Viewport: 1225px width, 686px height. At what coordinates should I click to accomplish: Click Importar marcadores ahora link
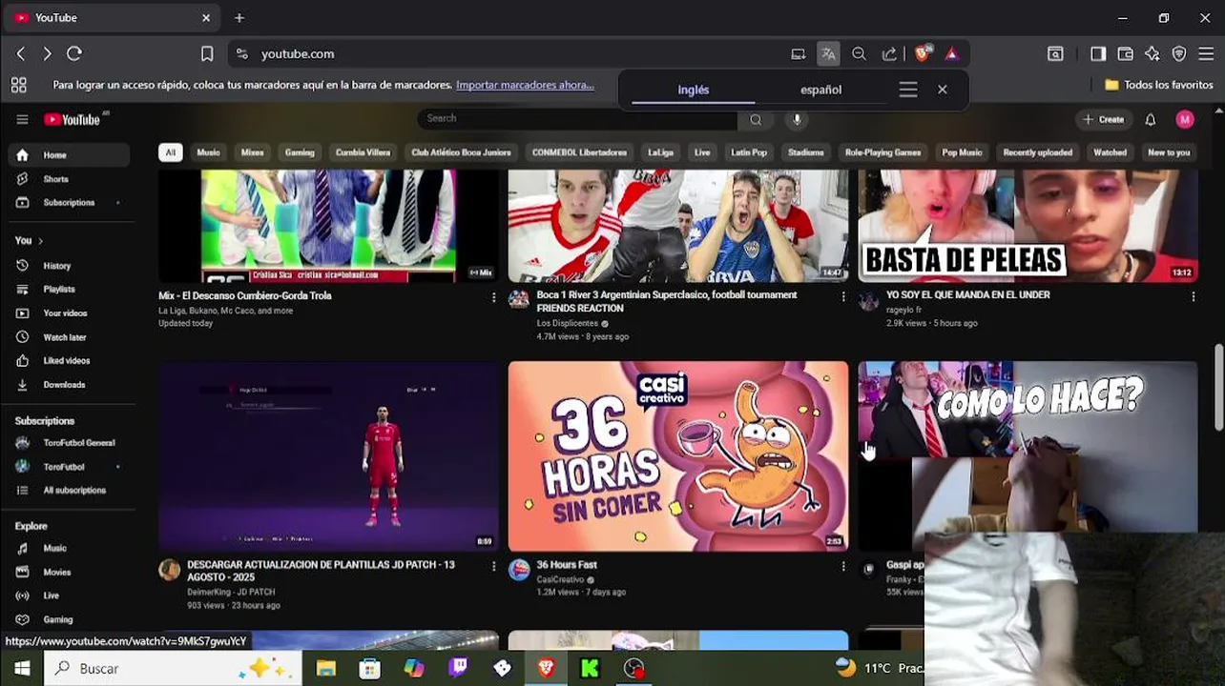click(525, 85)
